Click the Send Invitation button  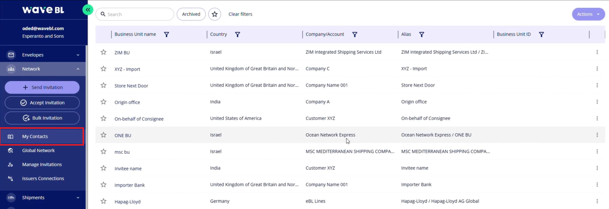(42, 87)
